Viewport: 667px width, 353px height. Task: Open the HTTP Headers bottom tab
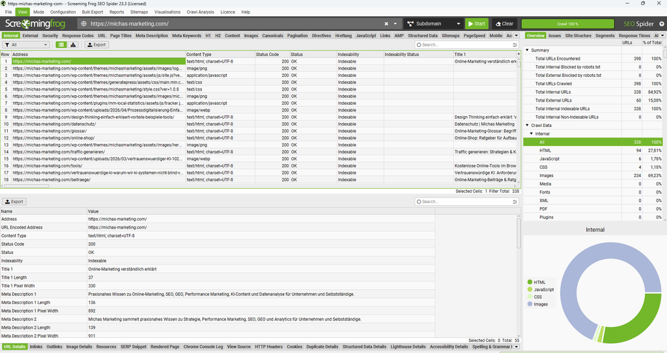269,346
